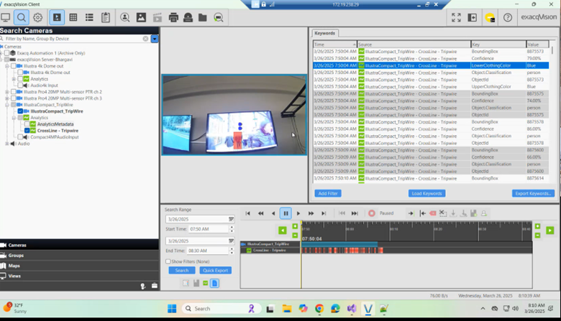Click the Quick Export button
This screenshot has height=321, width=561.
(x=216, y=271)
